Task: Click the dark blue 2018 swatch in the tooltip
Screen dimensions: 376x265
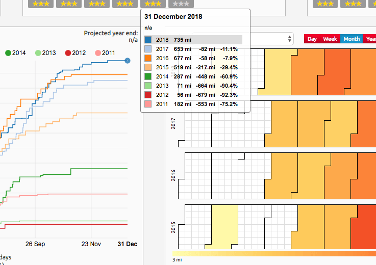Action: 148,40
